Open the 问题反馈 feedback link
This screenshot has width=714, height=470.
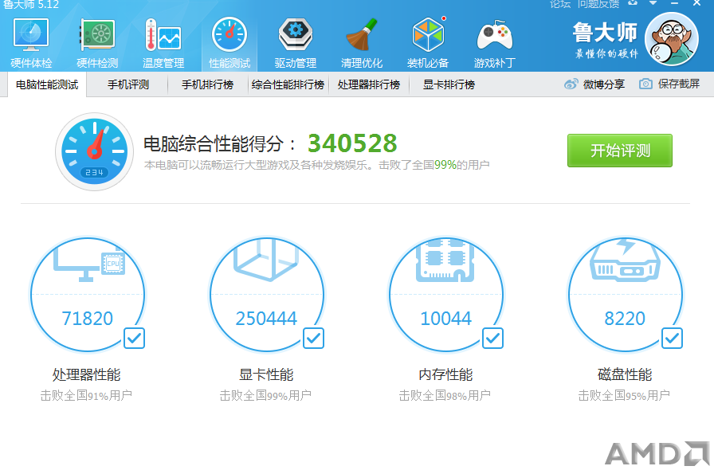coord(598,4)
